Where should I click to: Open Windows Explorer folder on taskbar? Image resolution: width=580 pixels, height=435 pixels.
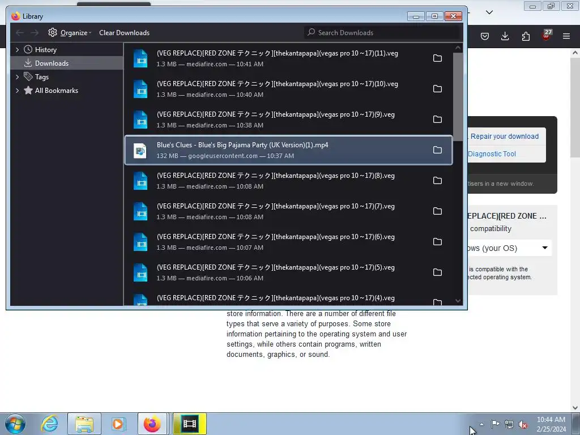click(x=84, y=424)
